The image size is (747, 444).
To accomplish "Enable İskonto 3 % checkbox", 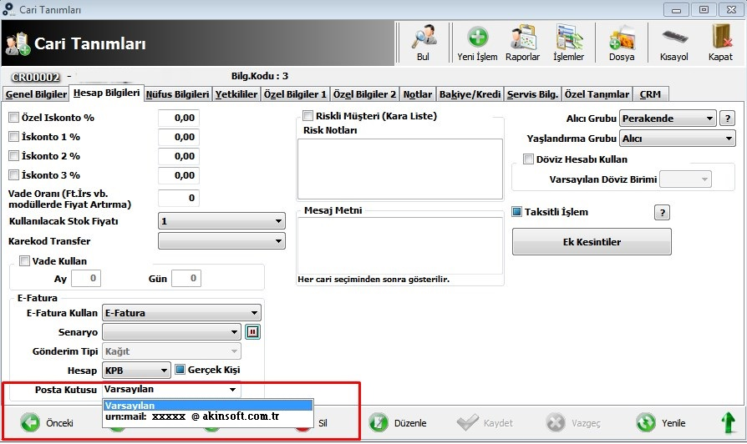I will pyautogui.click(x=14, y=174).
